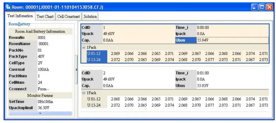Expand more params with bottom down arrow
276x123 pixels.
tap(40, 113)
